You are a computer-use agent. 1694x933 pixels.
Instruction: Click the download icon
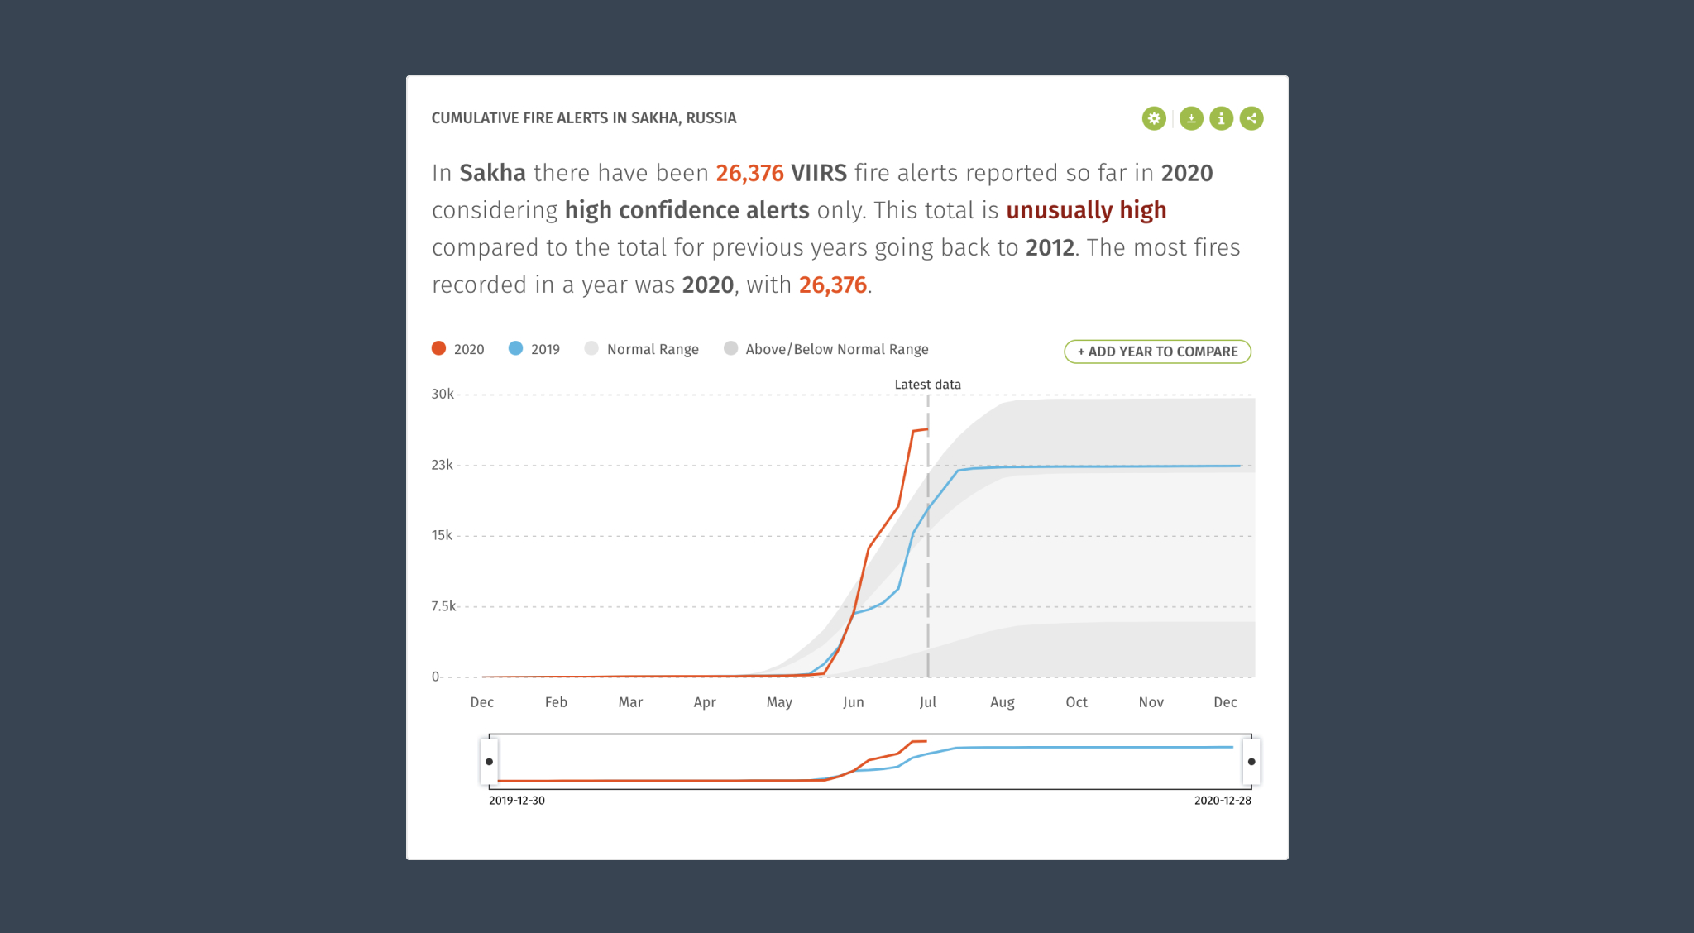click(x=1188, y=118)
